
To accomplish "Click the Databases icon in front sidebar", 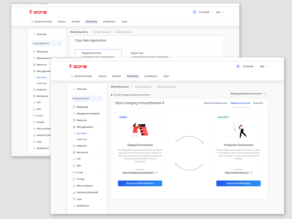I will (74, 146).
